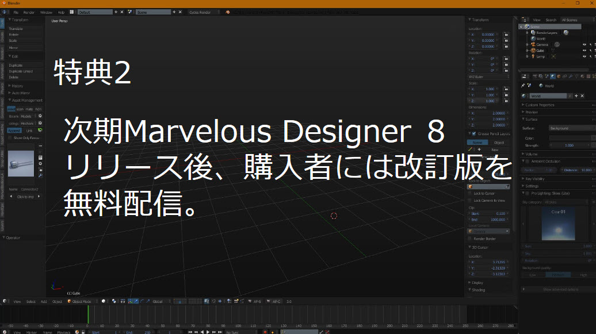Open Help menu

61,12
